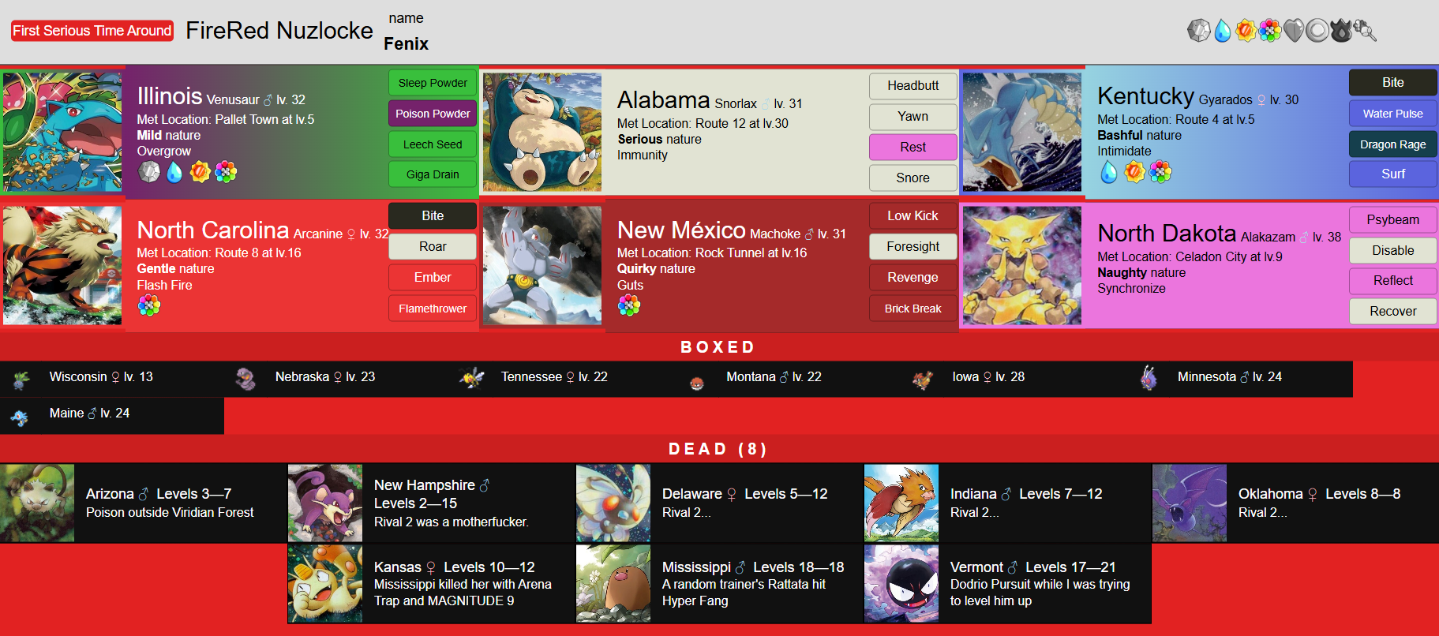This screenshot has height=636, width=1439.
Task: Click the dead Oklahoma Zubat image
Action: pos(1190,503)
